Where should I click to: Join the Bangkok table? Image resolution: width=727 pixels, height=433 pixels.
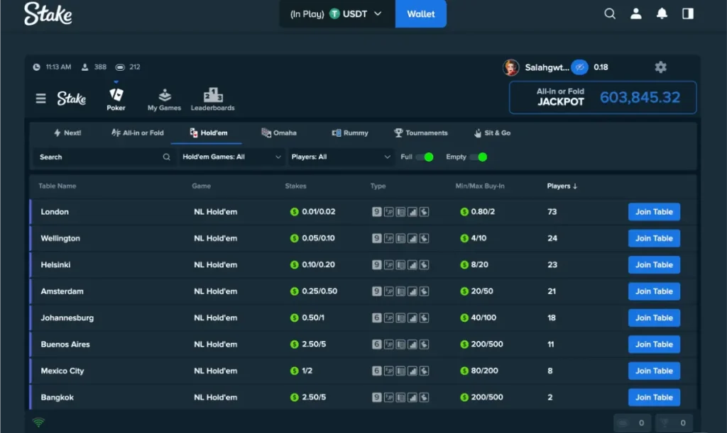pyautogui.click(x=654, y=398)
